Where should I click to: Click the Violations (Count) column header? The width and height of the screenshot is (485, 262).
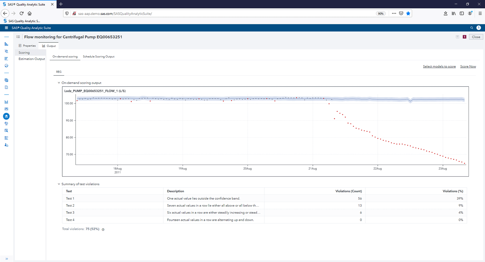point(348,191)
